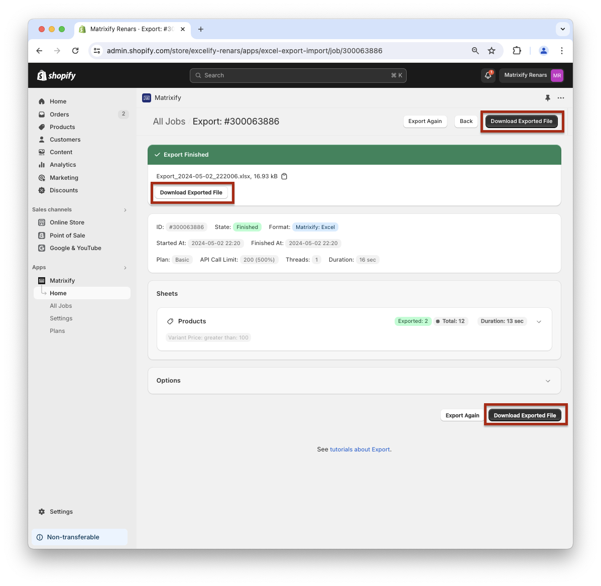Expand the Options section

tap(547, 381)
